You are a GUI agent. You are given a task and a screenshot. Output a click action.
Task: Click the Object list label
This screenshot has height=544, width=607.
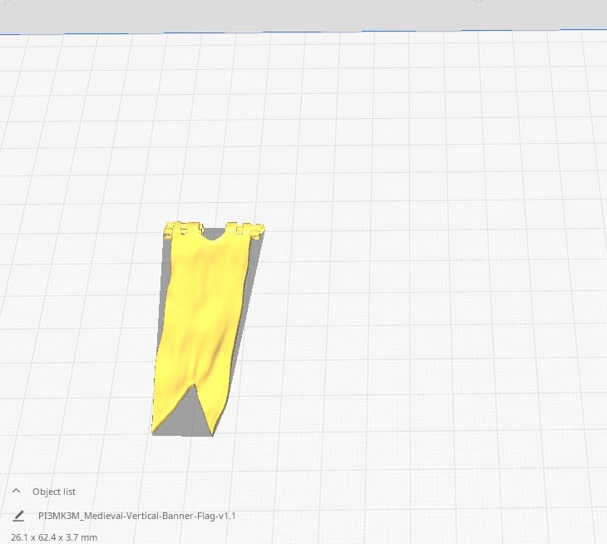tap(54, 492)
